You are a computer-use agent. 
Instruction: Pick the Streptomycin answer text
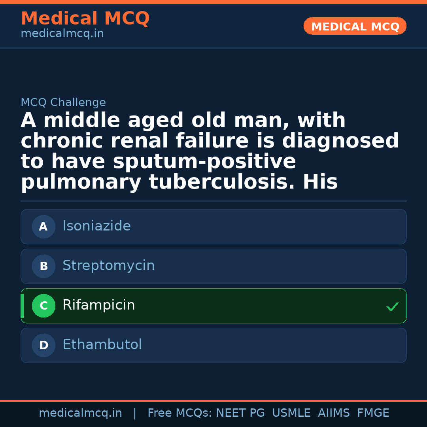(108, 266)
